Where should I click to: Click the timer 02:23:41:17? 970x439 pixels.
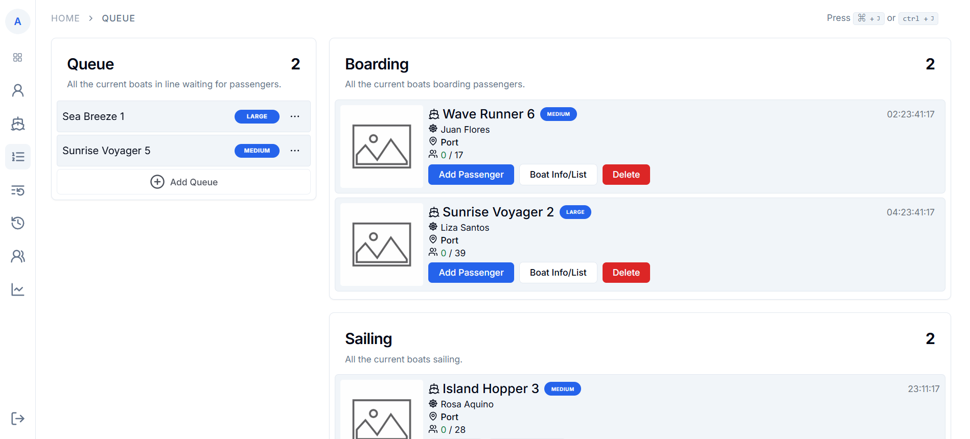pyautogui.click(x=911, y=114)
